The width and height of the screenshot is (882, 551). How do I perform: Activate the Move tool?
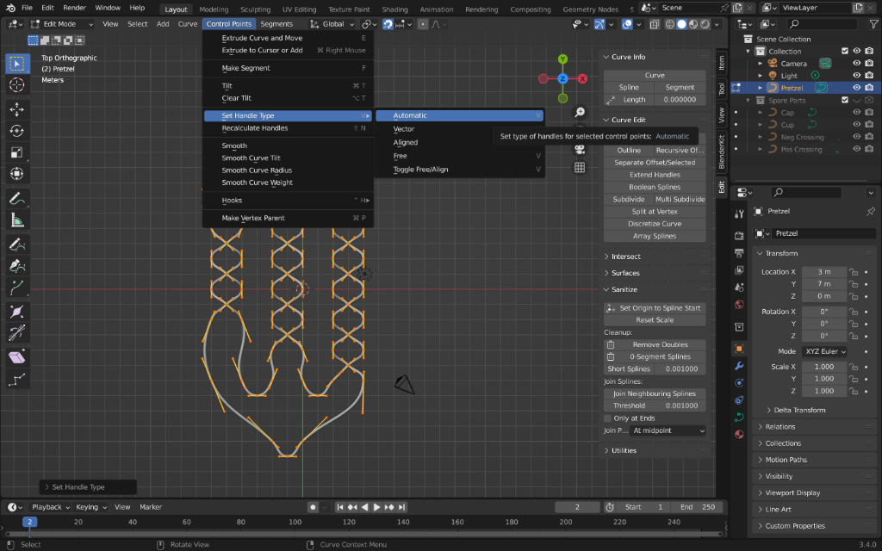(x=16, y=109)
